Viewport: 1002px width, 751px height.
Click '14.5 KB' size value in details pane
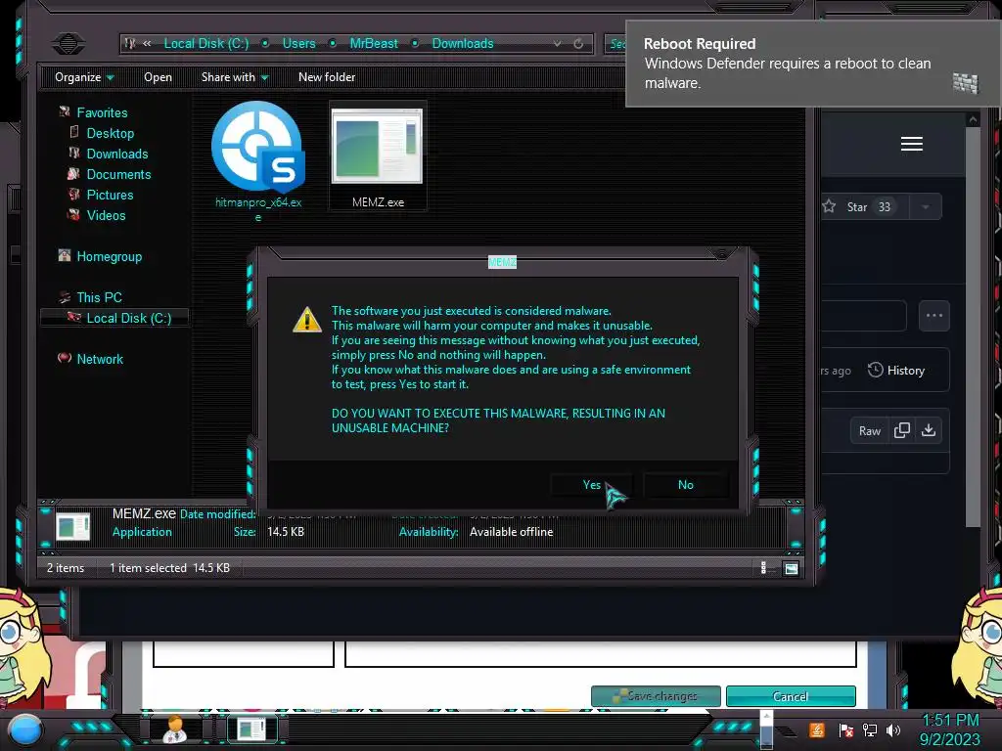(x=286, y=531)
